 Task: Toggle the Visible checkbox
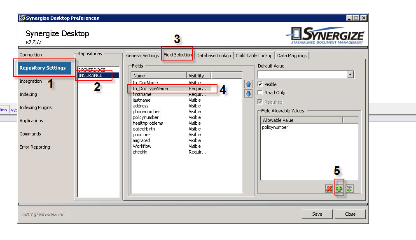260,84
